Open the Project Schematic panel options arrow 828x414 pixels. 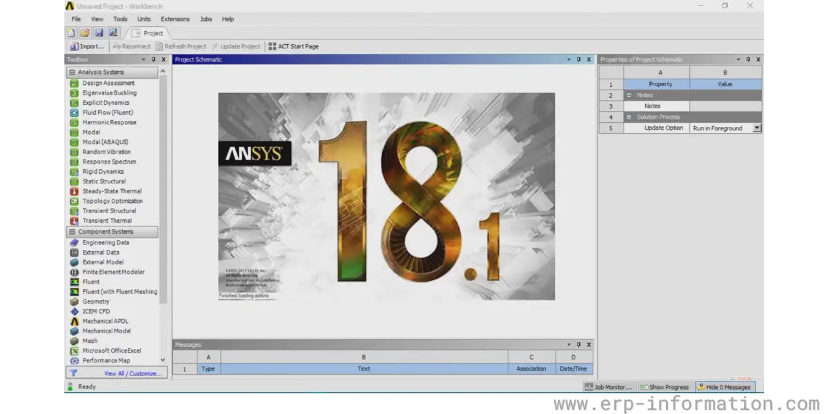coord(569,59)
